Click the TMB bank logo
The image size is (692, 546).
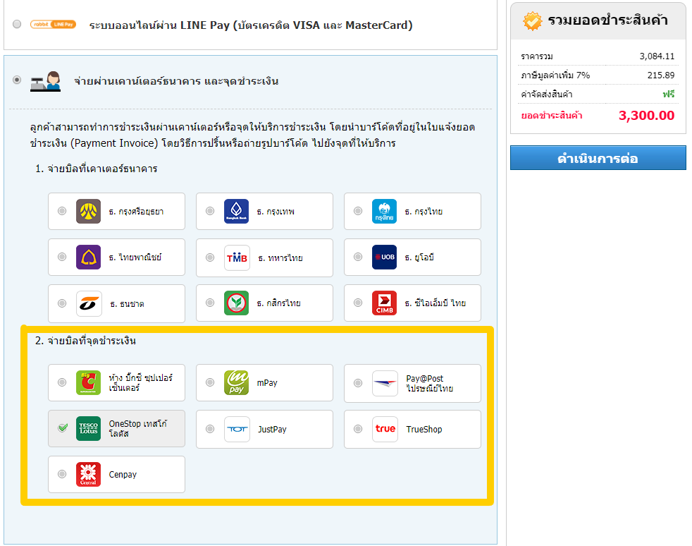click(x=237, y=257)
